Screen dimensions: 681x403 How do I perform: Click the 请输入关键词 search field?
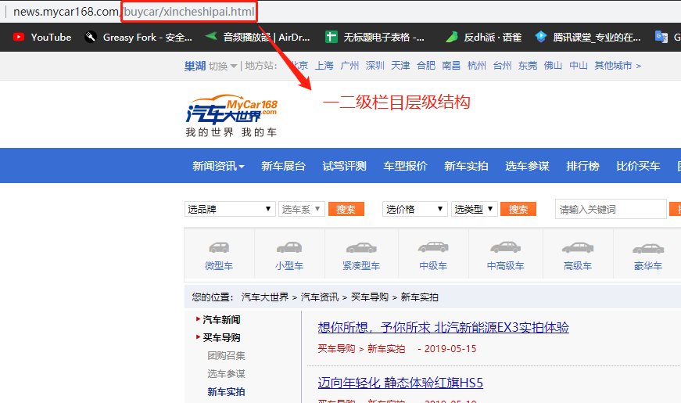click(611, 209)
